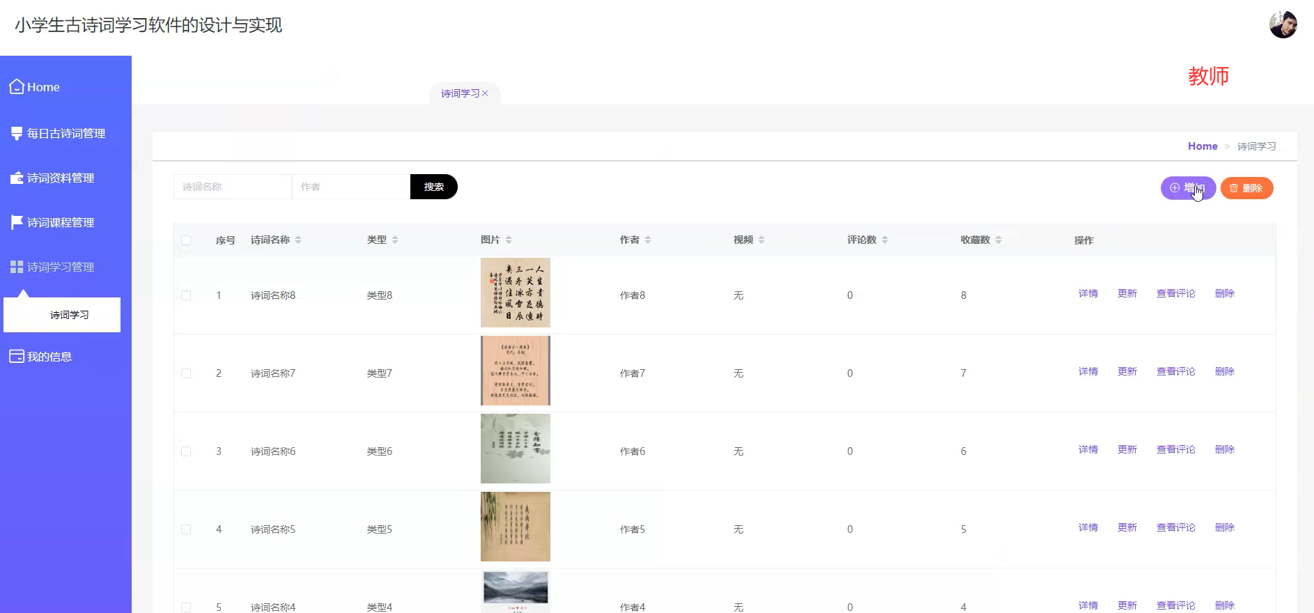
Task: Sort by the 诗词名称 column arrows
Action: tap(298, 240)
